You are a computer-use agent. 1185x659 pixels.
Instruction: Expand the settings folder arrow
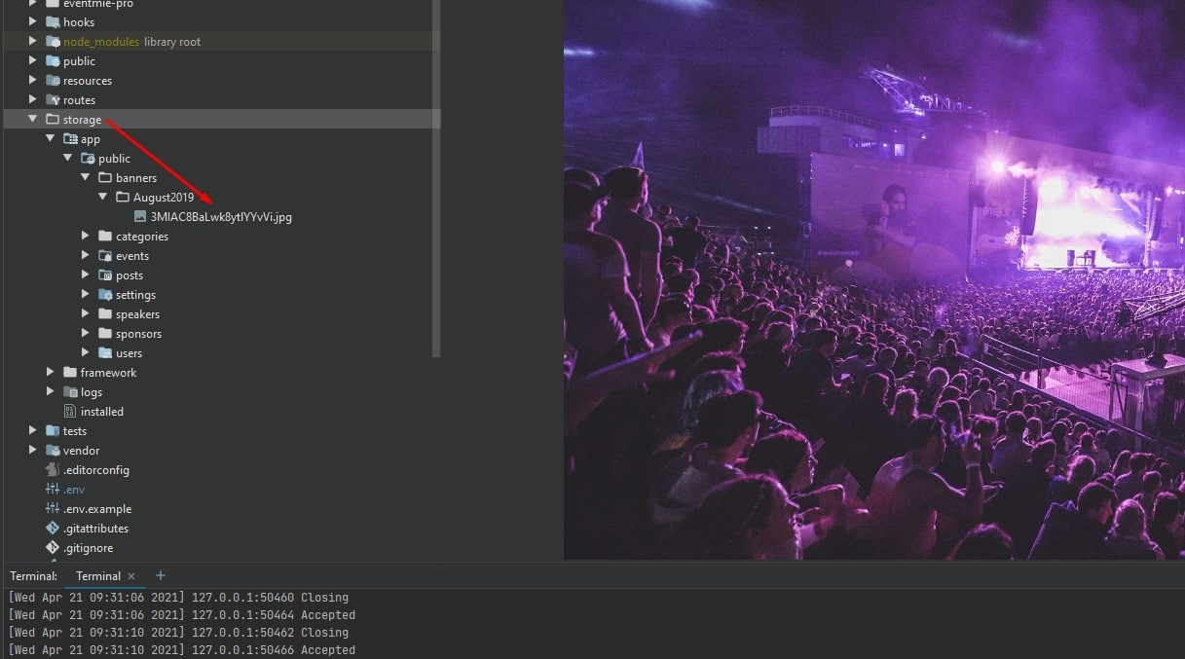click(86, 295)
